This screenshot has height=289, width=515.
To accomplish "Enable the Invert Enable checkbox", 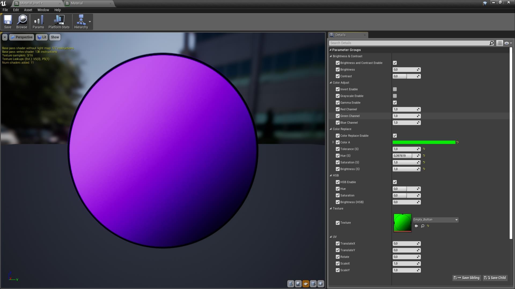I will 395,89.
